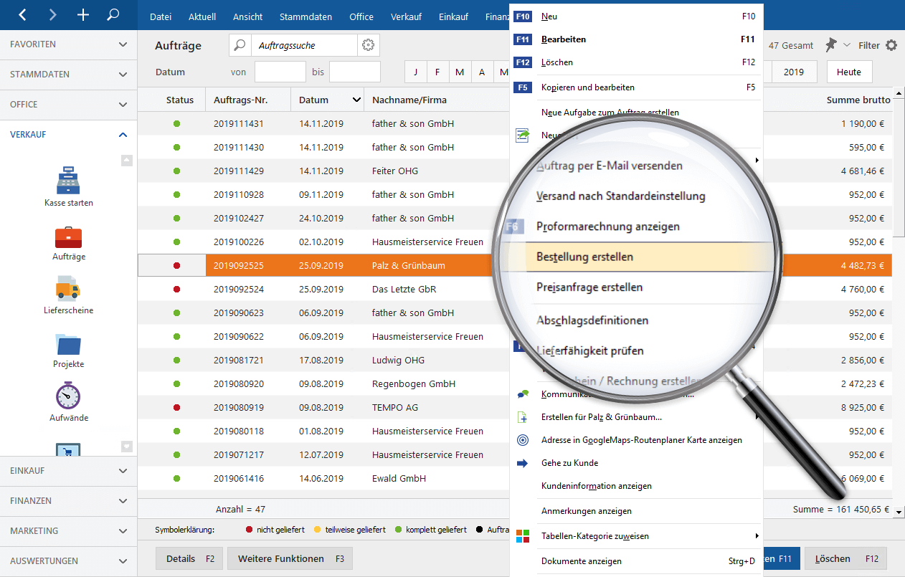The width and height of the screenshot is (905, 577).
Task: Open the Kasse starten cash register icon
Action: point(68,180)
